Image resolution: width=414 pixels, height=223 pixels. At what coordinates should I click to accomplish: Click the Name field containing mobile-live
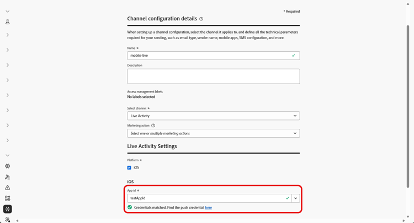click(x=210, y=56)
